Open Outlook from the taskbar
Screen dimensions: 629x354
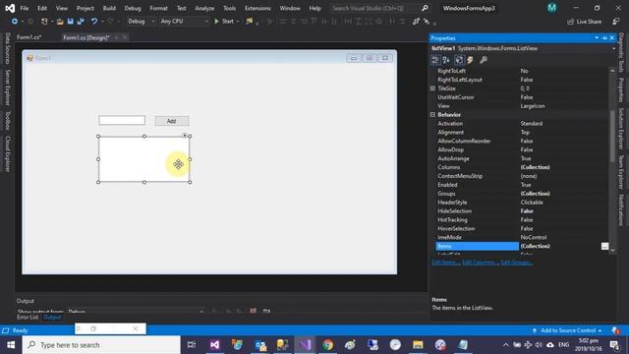[260, 345]
